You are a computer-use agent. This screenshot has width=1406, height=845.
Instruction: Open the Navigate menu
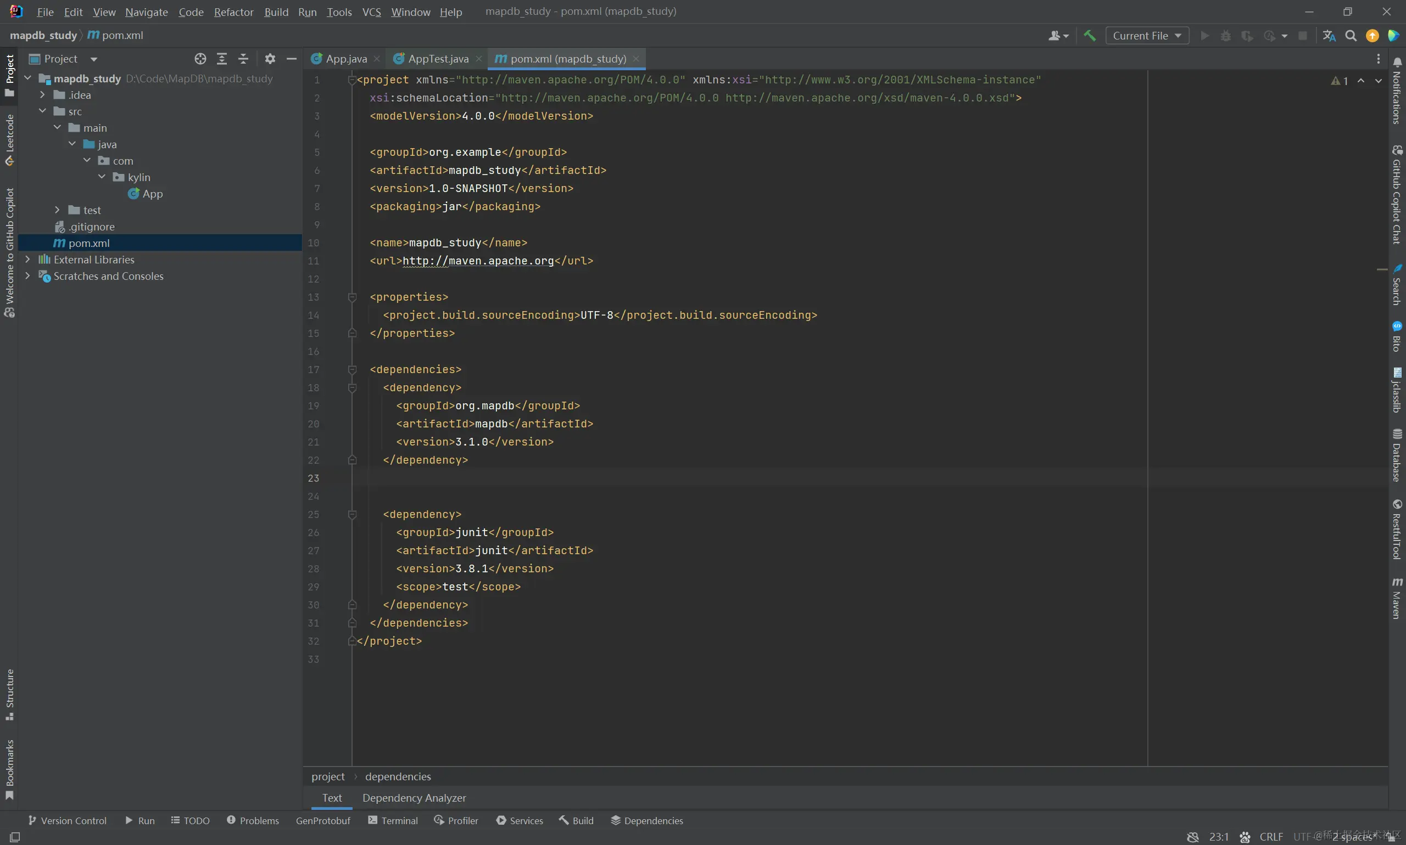pyautogui.click(x=147, y=12)
